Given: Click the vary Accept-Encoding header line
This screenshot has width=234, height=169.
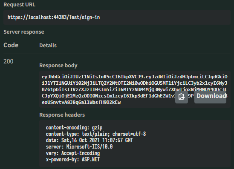Looking at the screenshot, I should 73,153.
